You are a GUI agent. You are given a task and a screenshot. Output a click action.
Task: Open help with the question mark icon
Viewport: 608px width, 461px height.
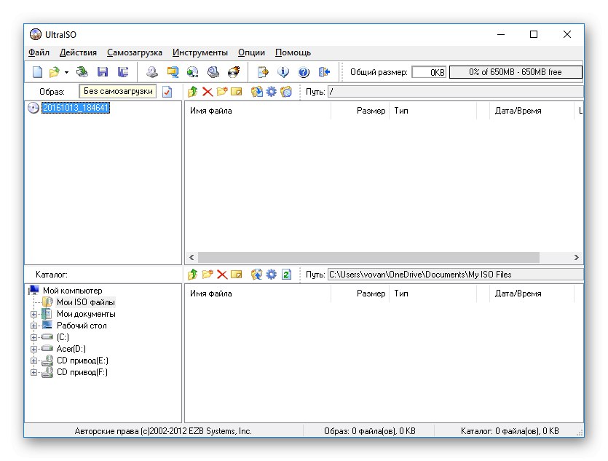point(304,72)
